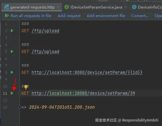Click the blue class icon of DeviceInfoCo tab
Viewport: 162px width, 126px height.
tap(134, 7)
